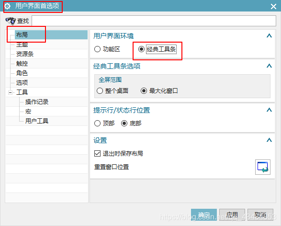Viewport: 281px width, 226px height.
Task: Collapse the 设置 section
Action: coord(269,140)
